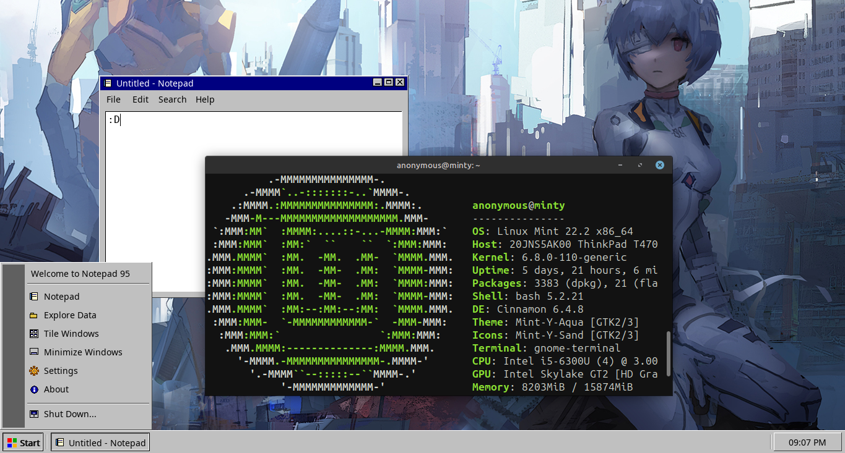Maximize the anonymous@minty terminal window
The image size is (845, 453).
pyautogui.click(x=640, y=165)
